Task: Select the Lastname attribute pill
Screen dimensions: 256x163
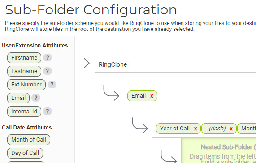Action: [x=24, y=71]
